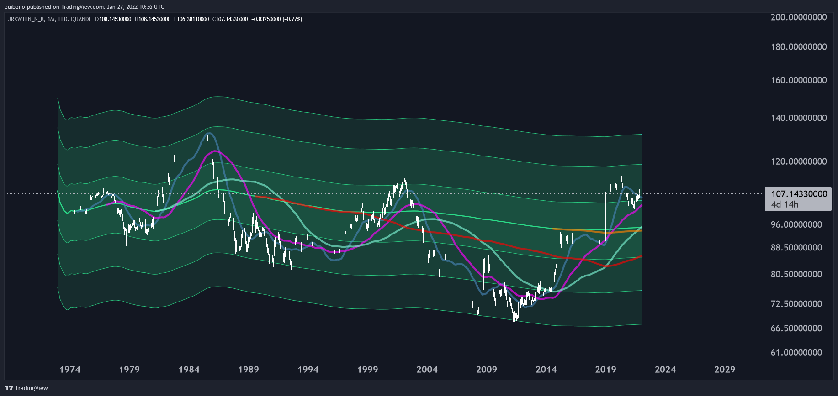The image size is (838, 396).
Task: Click the low value L106.38110000 in legend
Action: [x=191, y=19]
